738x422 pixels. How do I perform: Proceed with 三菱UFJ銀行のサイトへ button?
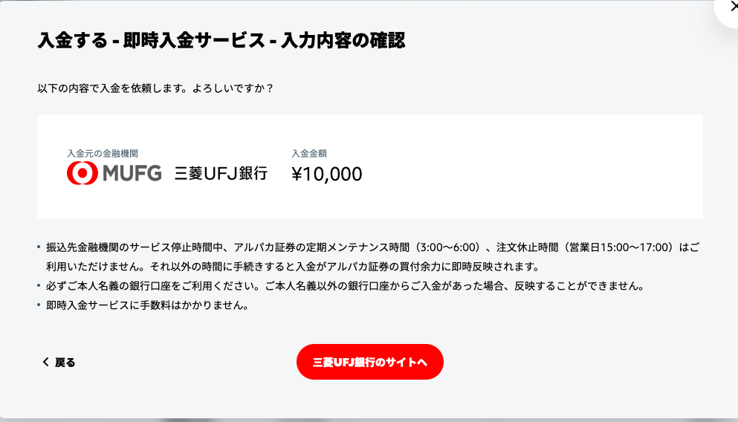[370, 362]
